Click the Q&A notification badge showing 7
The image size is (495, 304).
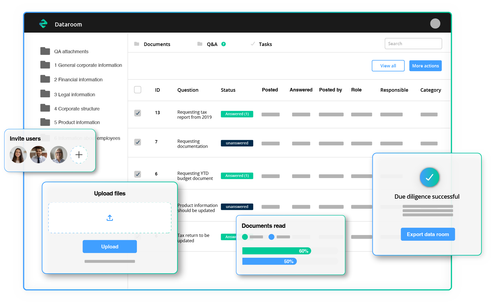(224, 44)
